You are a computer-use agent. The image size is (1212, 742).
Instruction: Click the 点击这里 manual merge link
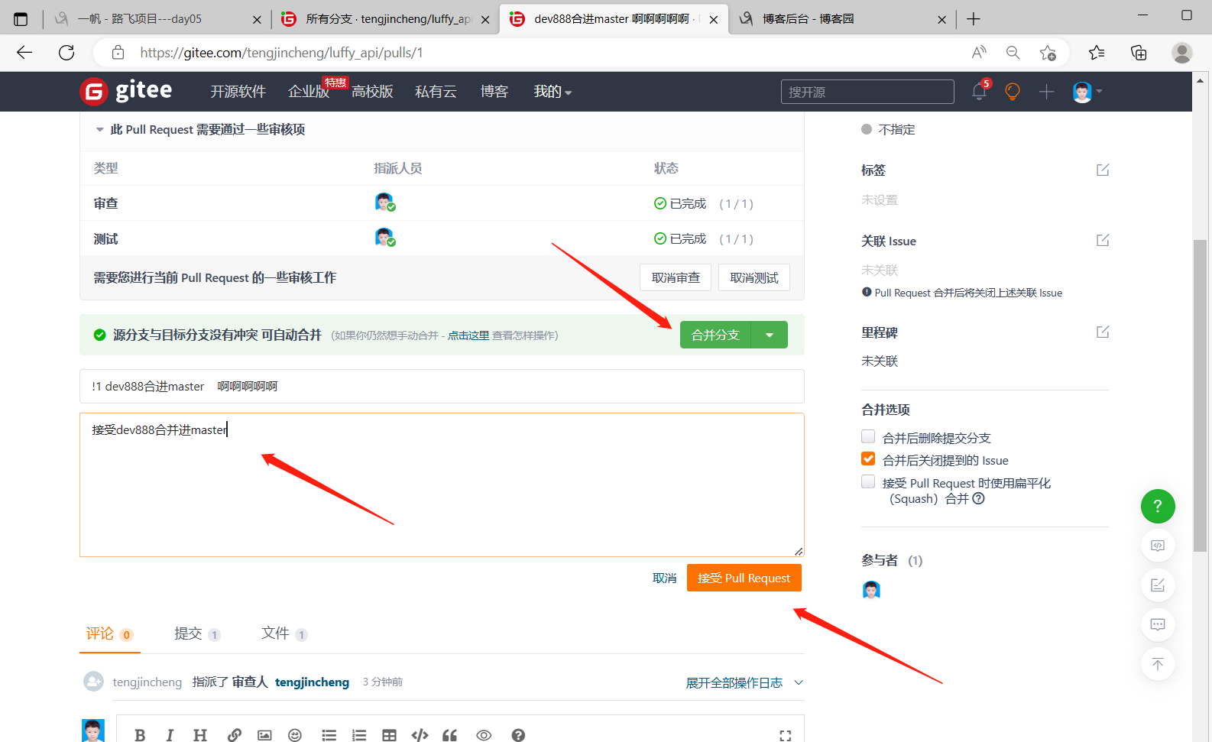coord(468,335)
